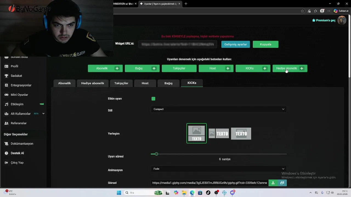Close the Uyarılar browser tab
The height and width of the screenshot is (197, 351).
[180, 4]
